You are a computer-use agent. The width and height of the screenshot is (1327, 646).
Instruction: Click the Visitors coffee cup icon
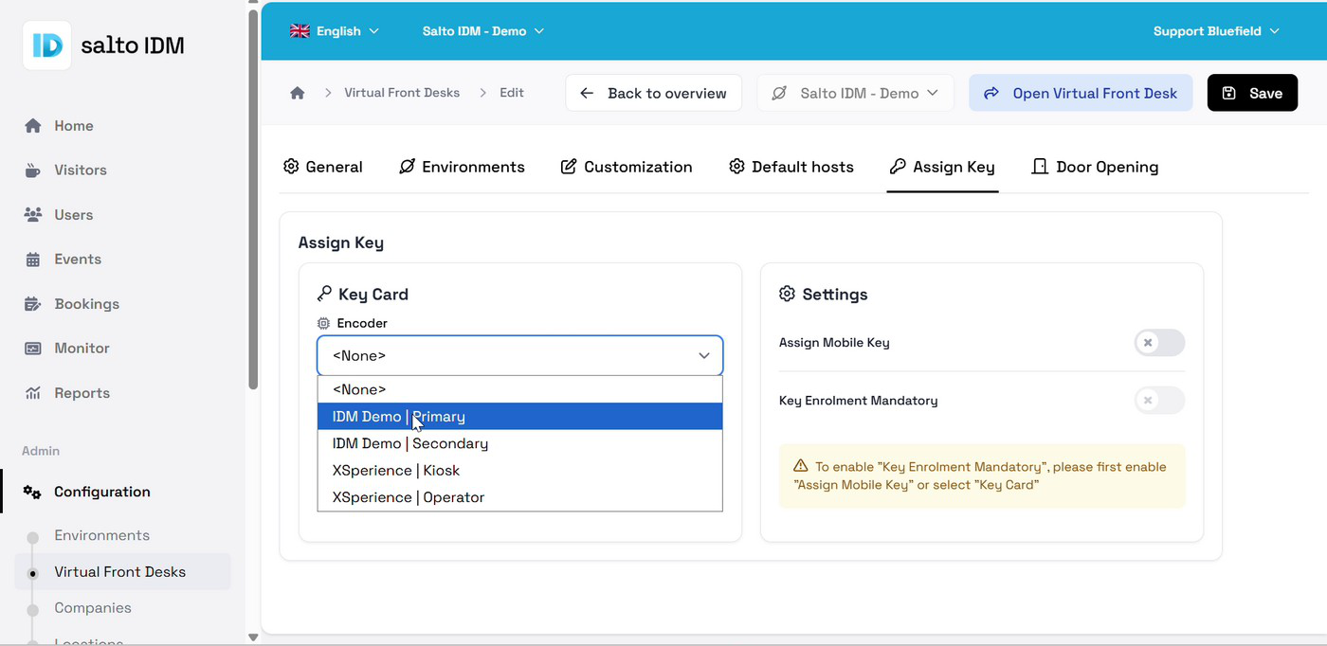tap(33, 170)
